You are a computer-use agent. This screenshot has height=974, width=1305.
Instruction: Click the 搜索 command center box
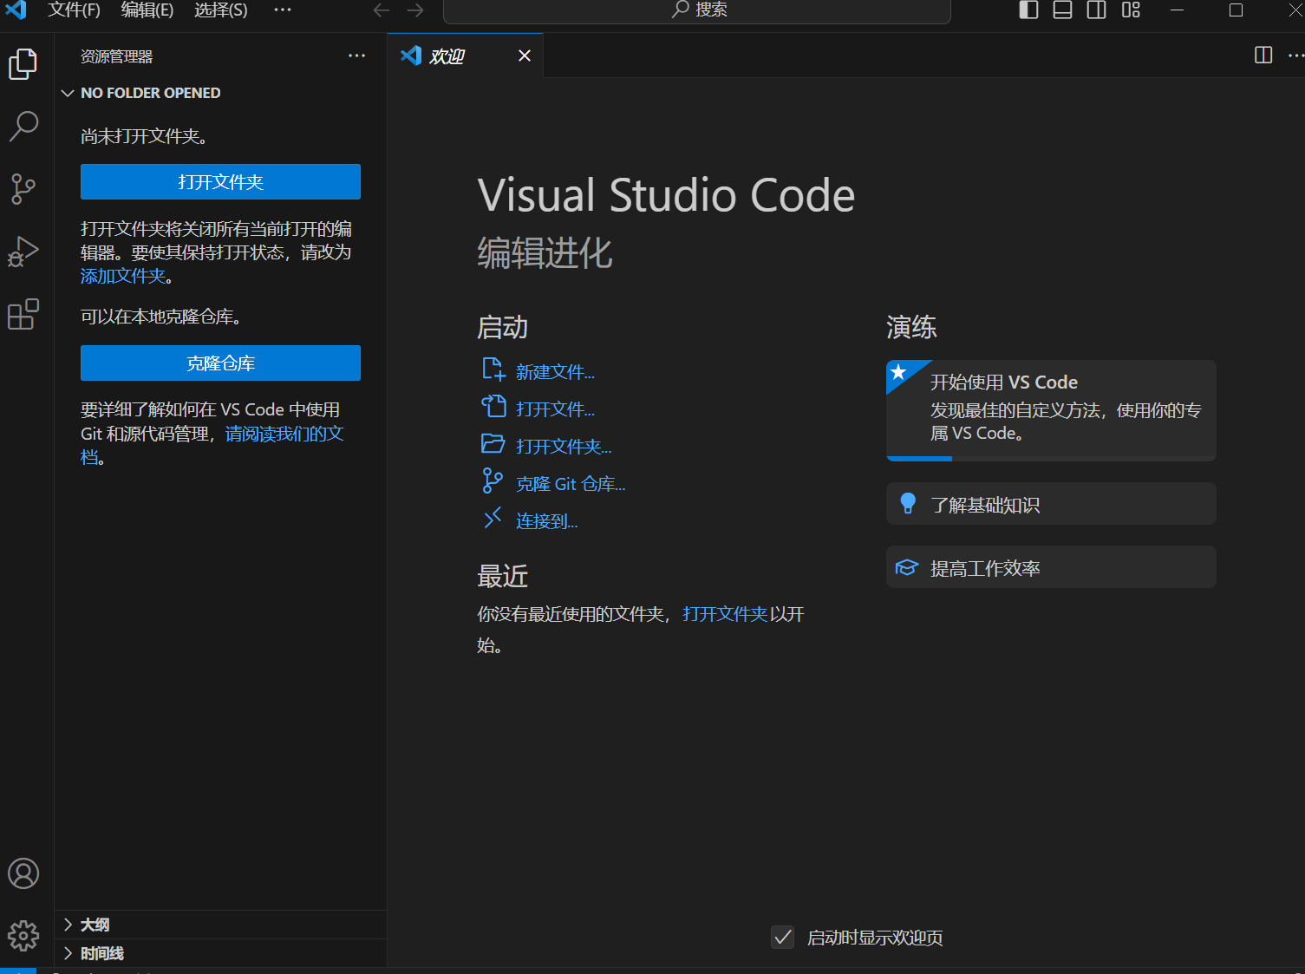click(696, 10)
